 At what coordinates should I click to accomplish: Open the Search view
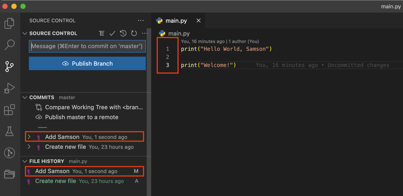click(x=9, y=45)
